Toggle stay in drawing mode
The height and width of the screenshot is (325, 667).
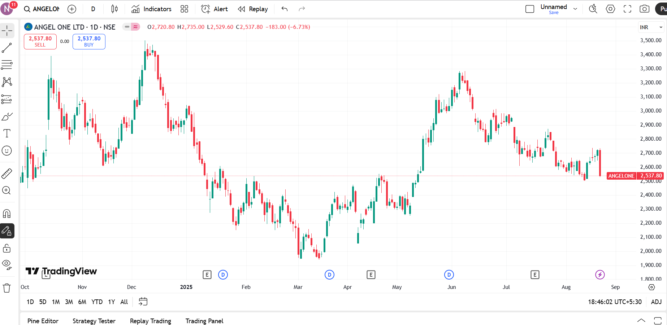coord(7,231)
